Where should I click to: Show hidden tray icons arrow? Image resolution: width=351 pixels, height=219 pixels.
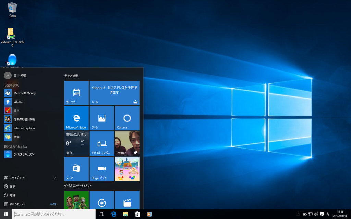click(x=299, y=214)
